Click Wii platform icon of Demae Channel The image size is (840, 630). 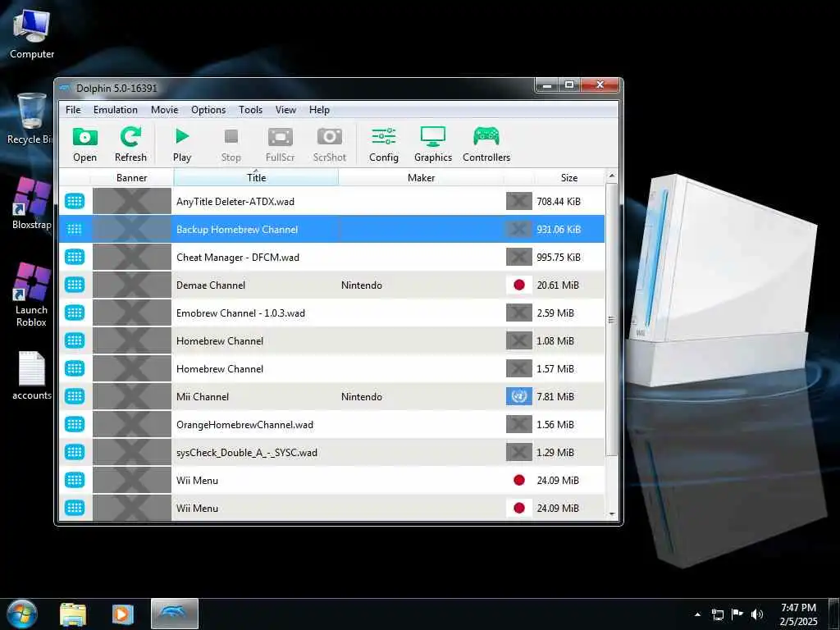pyautogui.click(x=75, y=285)
